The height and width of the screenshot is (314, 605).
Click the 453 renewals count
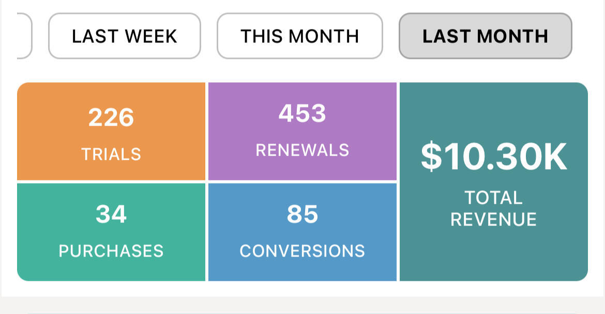[303, 113]
